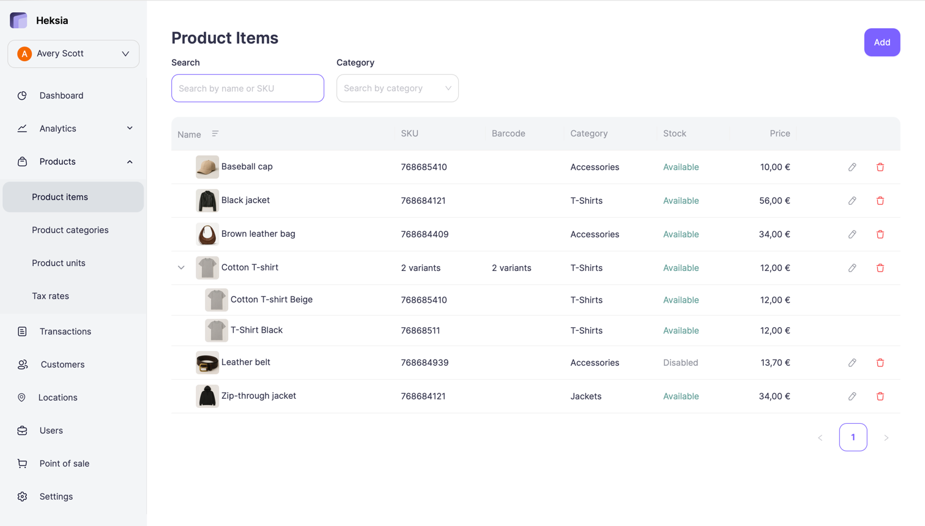The width and height of the screenshot is (925, 526).
Task: Open the Category filter dropdown
Action: [x=397, y=88]
